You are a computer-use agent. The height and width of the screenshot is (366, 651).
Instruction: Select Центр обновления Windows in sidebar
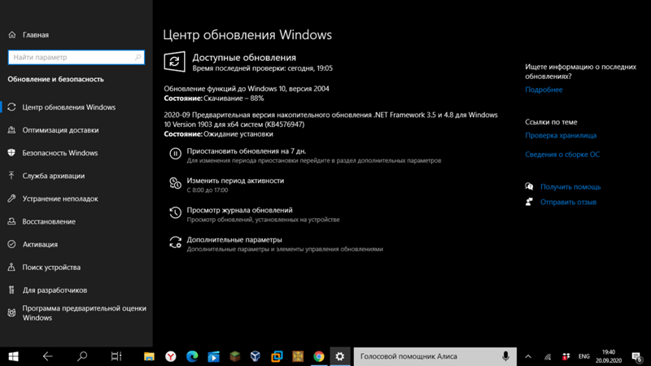(x=68, y=107)
